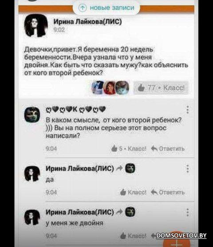The height and width of the screenshot is (247, 213).
Task: Open the hearts-name commenter's avatar
Action: (32, 115)
